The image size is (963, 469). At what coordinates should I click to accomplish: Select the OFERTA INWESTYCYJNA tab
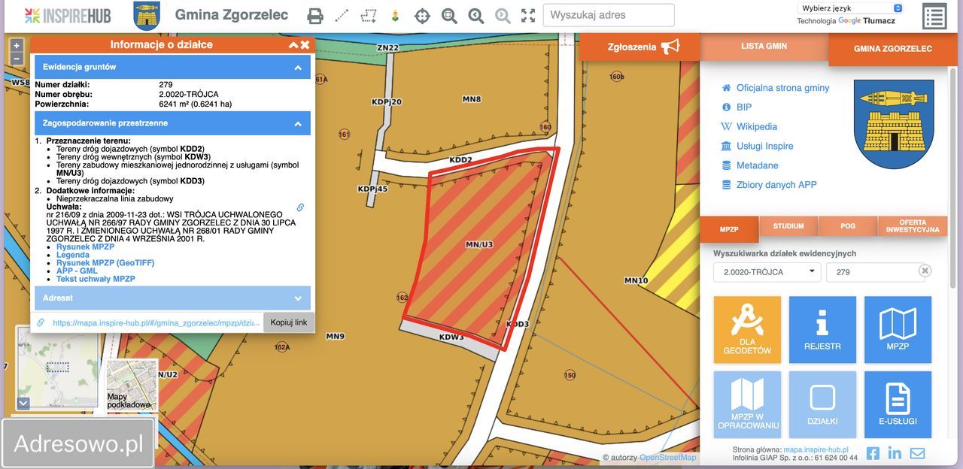pyautogui.click(x=913, y=226)
